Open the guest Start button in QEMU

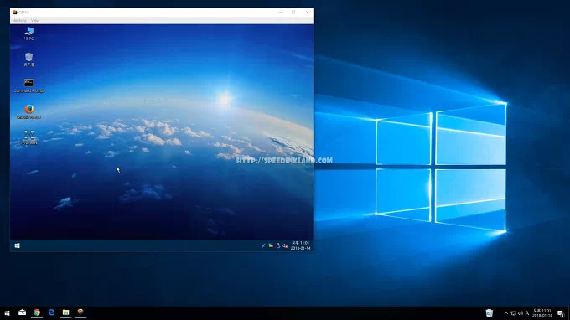pos(17,246)
